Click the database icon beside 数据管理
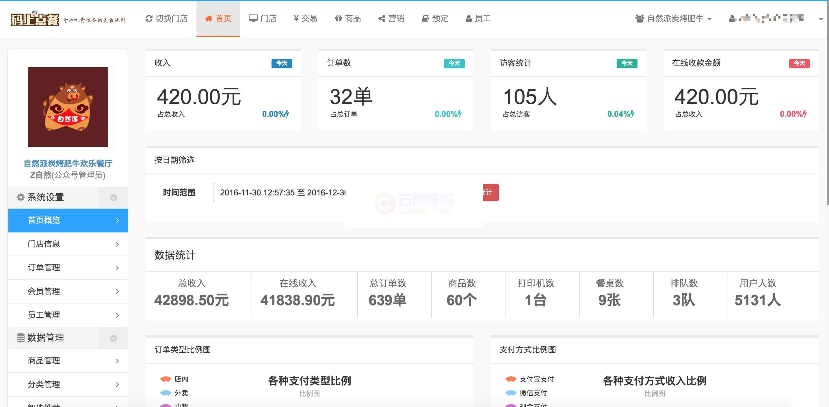This screenshot has width=829, height=407. click(21, 338)
